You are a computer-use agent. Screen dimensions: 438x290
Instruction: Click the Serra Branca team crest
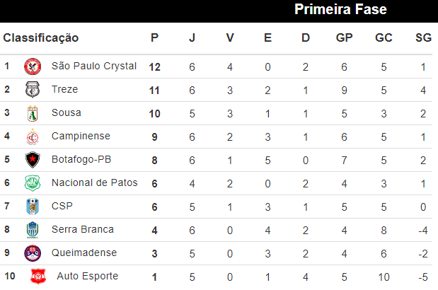(33, 230)
